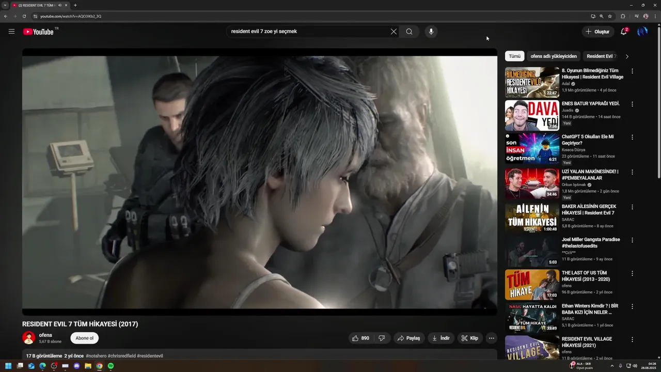Open Chrome three-dot menu
The height and width of the screenshot is (372, 661).
[655, 16]
